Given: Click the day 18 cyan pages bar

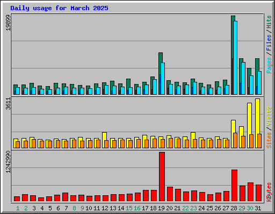Looking at the screenshot, I should tap(155, 87).
